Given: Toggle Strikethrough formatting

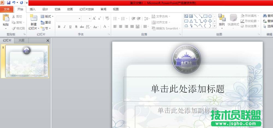Looking at the screenshot, I should point(82,27).
